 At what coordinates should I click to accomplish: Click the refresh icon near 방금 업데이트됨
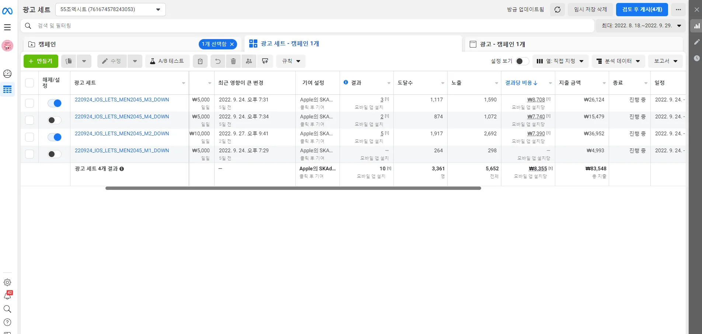(x=557, y=10)
